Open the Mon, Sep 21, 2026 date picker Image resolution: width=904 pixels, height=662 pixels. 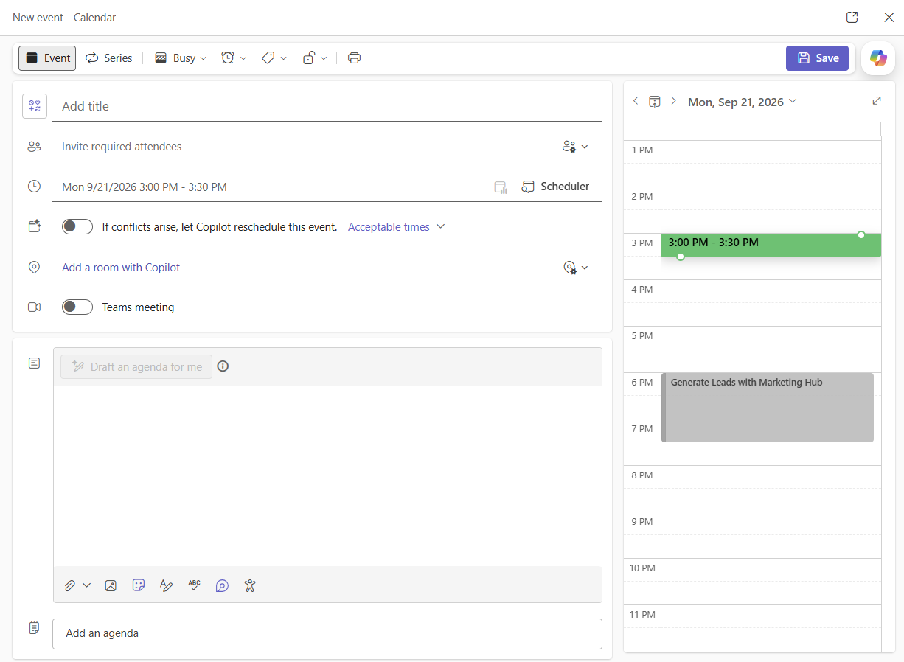click(x=743, y=102)
